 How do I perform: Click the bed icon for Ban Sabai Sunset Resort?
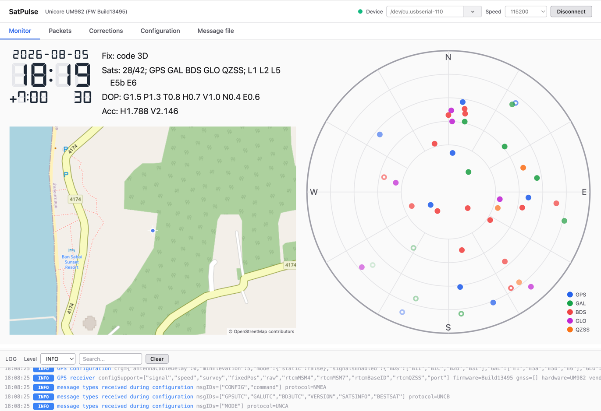click(71, 250)
